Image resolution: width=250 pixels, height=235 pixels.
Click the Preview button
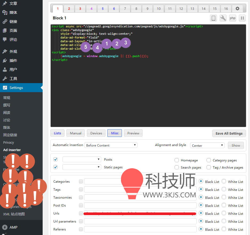click(x=133, y=133)
